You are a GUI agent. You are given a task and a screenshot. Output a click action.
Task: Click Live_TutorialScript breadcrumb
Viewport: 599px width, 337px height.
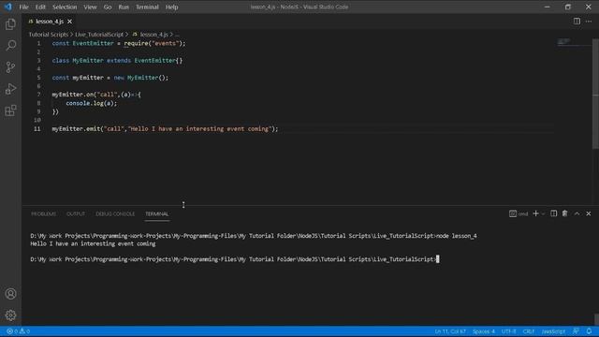[x=99, y=35]
